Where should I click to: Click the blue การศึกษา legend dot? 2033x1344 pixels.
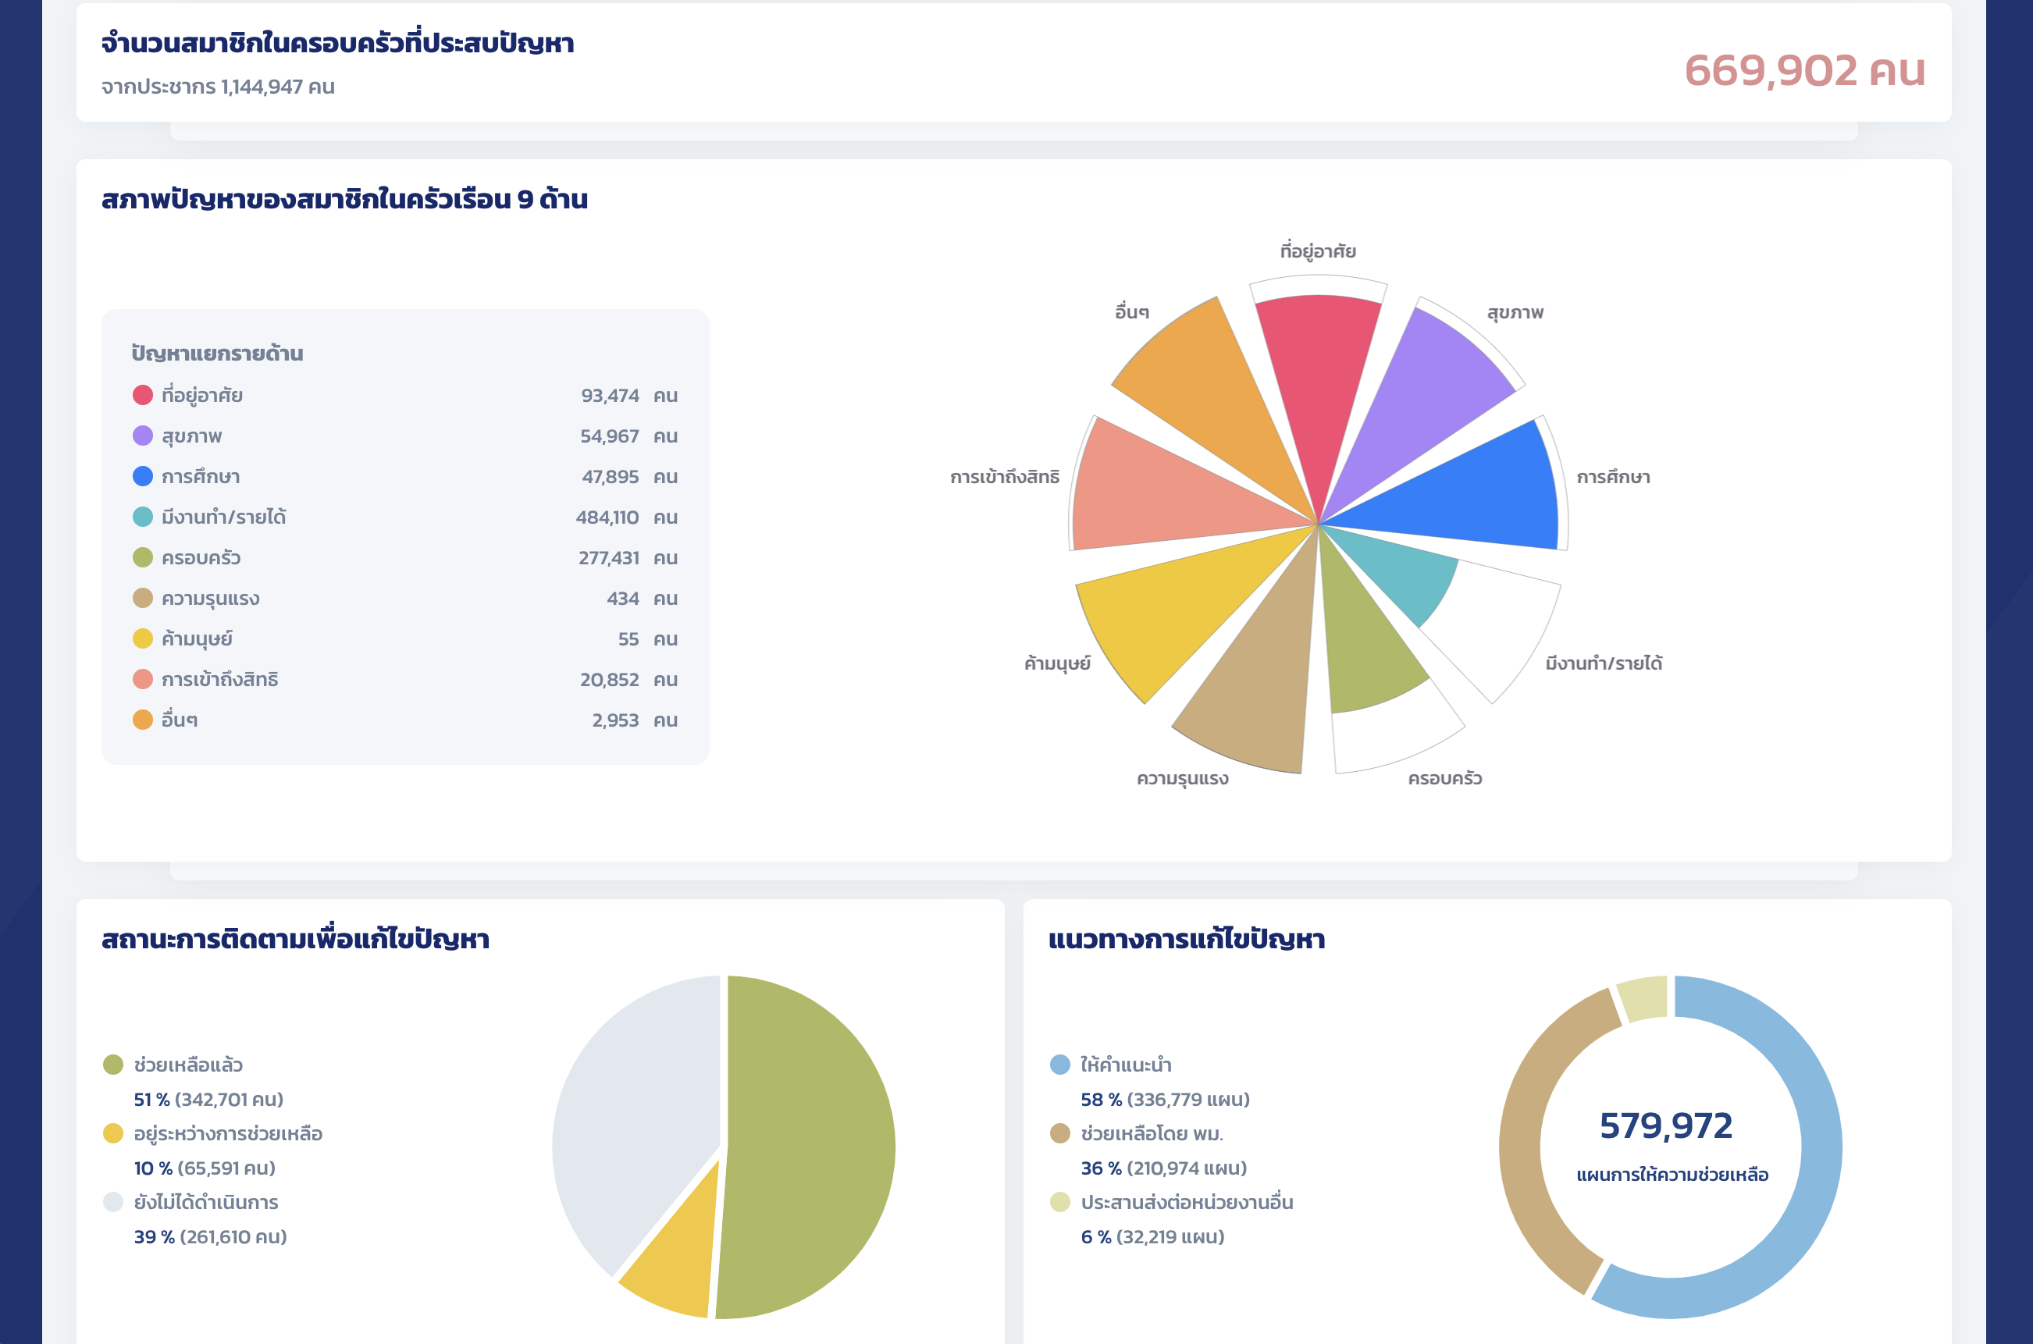click(142, 477)
